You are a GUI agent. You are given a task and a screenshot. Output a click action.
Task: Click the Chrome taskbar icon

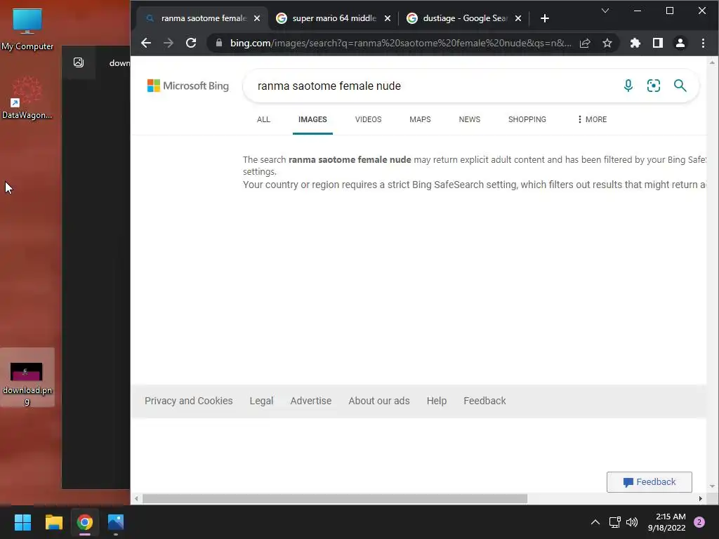pos(84,522)
